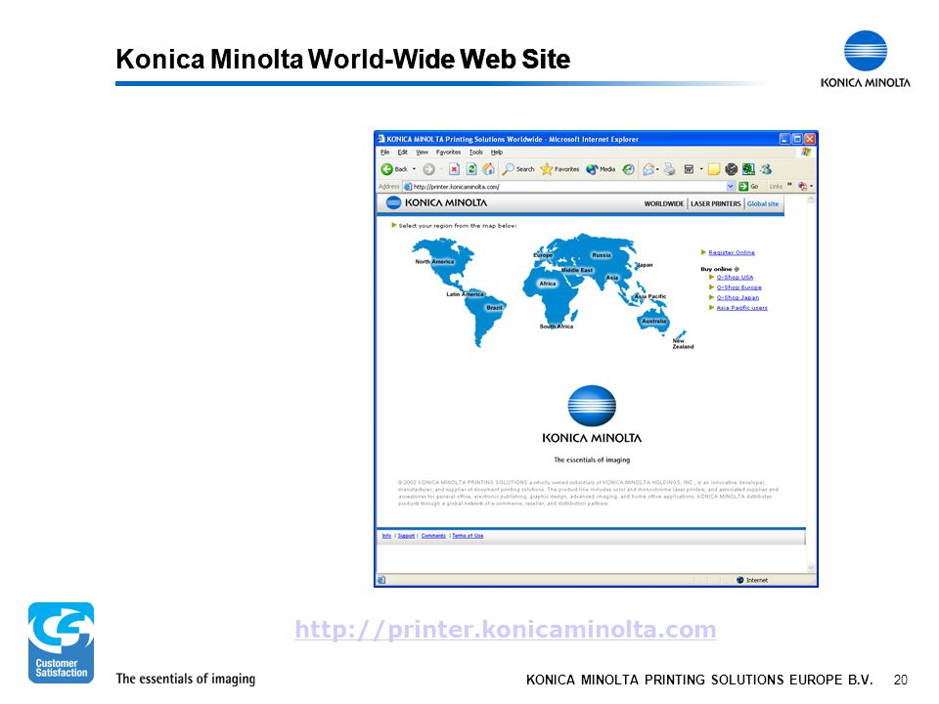Refresh the page with the green arrows icon
Screen dimensions: 939x704
click(471, 169)
